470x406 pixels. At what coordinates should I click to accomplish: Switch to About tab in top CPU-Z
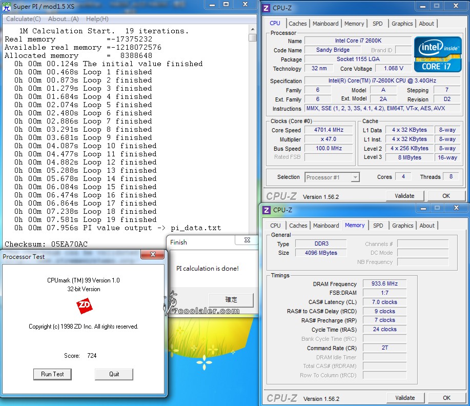tap(426, 24)
